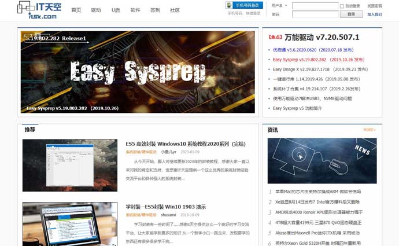Open author 小鱼儿yr profile
The image size is (399, 246).
coord(168,152)
